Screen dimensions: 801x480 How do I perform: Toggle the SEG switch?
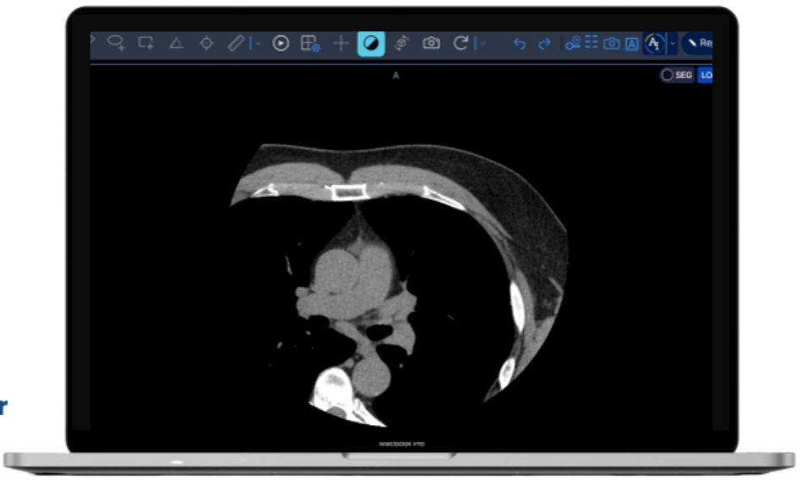click(x=676, y=75)
